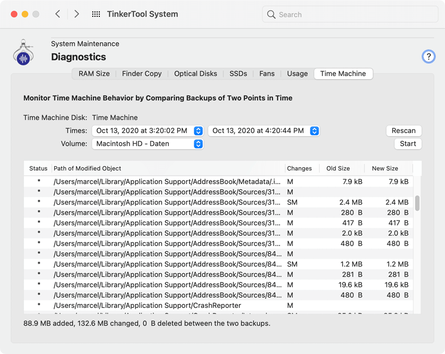Select the Optical Disks tab
This screenshot has height=354, width=445.
pos(195,74)
